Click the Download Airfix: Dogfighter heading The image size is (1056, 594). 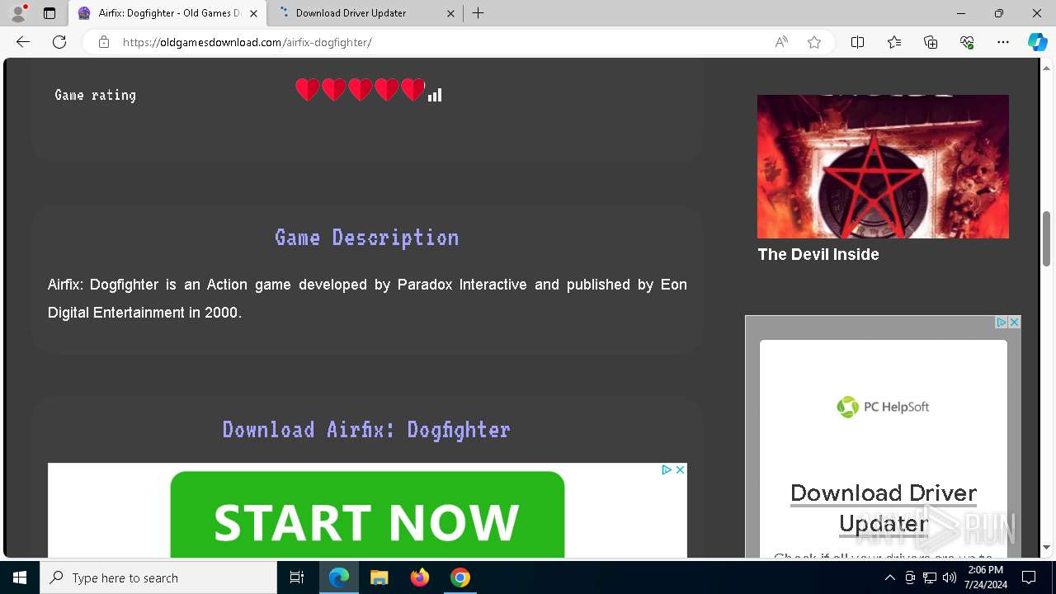coord(367,429)
